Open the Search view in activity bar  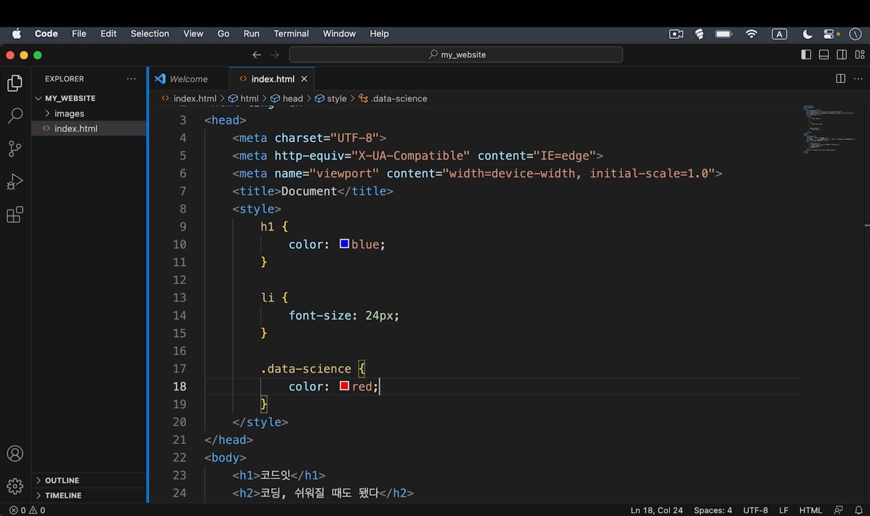(15, 115)
